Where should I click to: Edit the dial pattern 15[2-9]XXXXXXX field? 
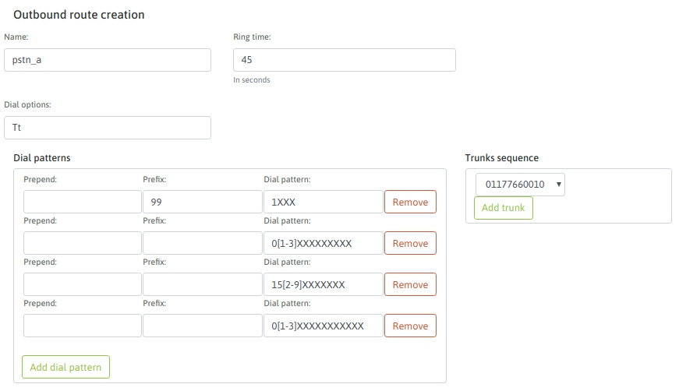[323, 285]
